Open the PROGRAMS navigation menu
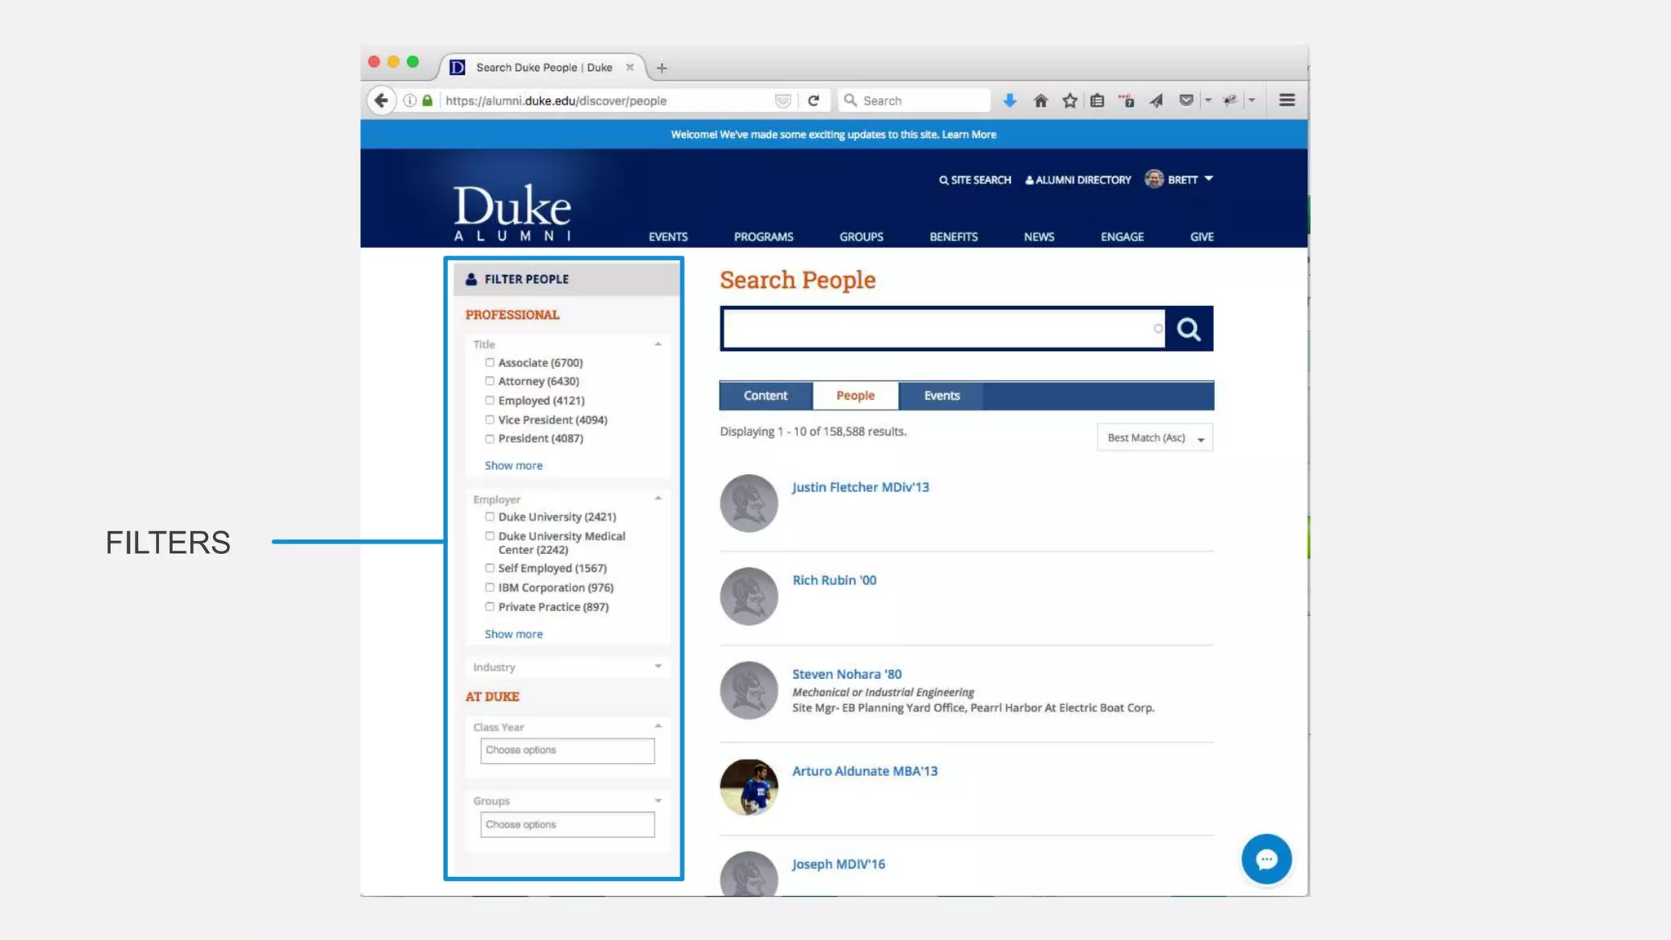 (763, 237)
